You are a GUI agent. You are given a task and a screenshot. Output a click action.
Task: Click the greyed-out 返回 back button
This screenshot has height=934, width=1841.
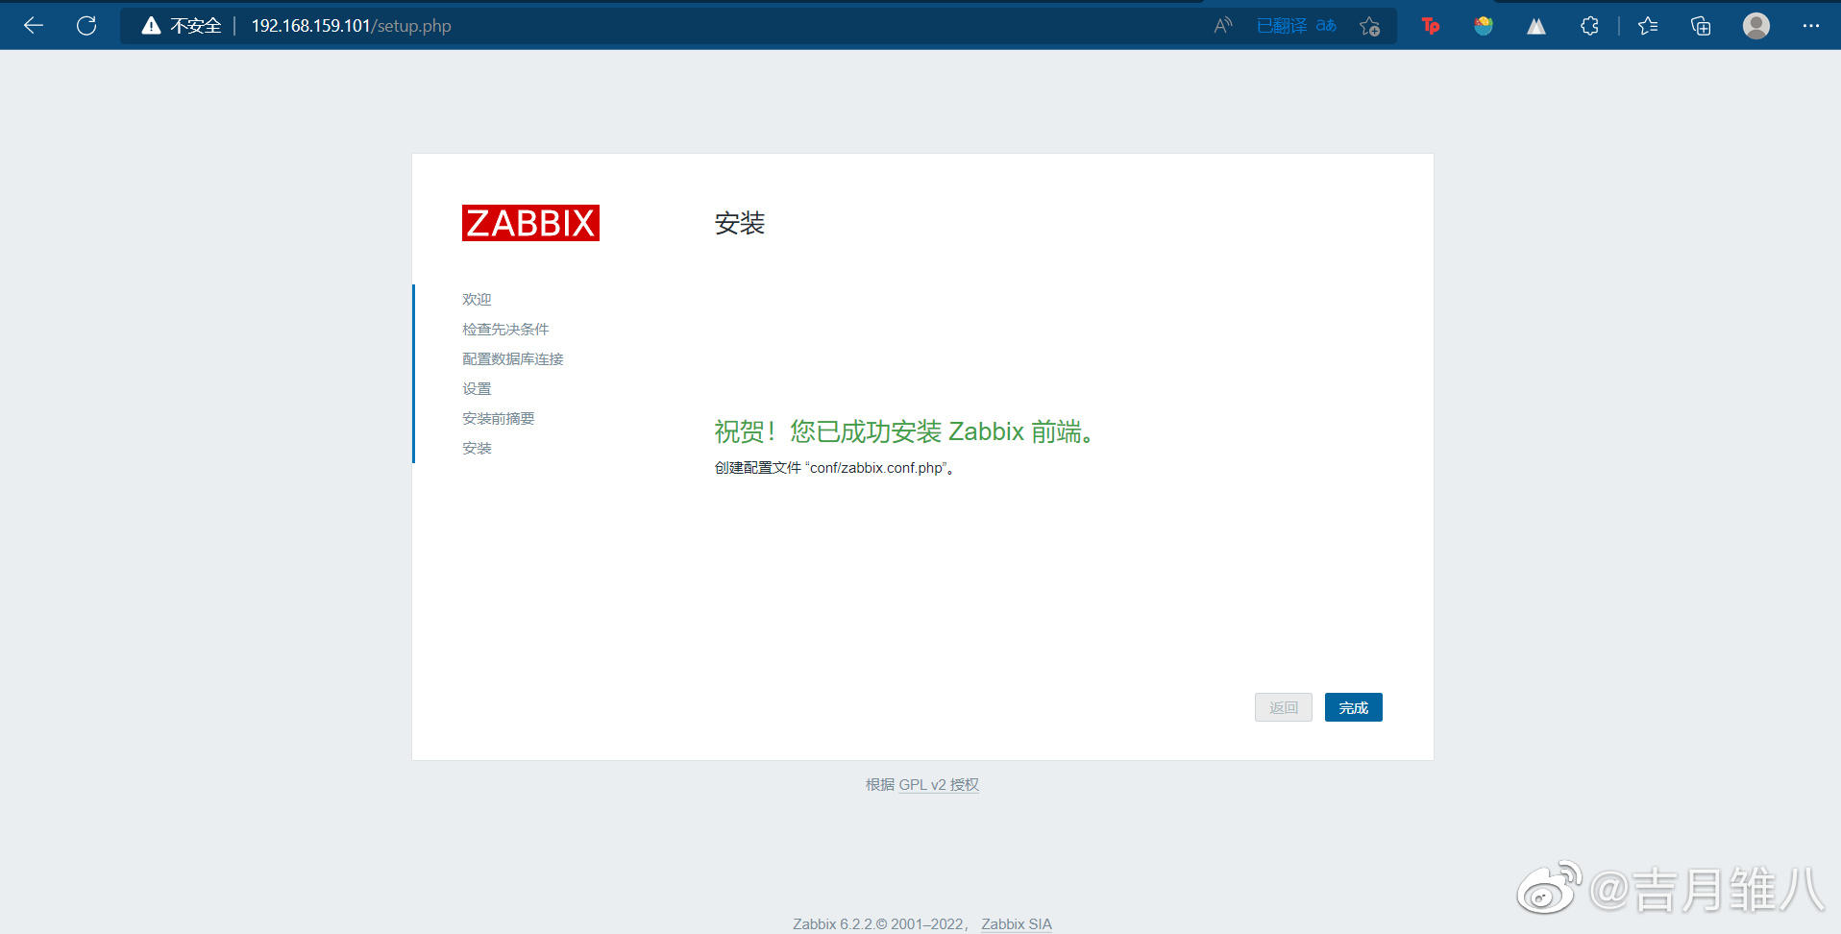tap(1284, 707)
